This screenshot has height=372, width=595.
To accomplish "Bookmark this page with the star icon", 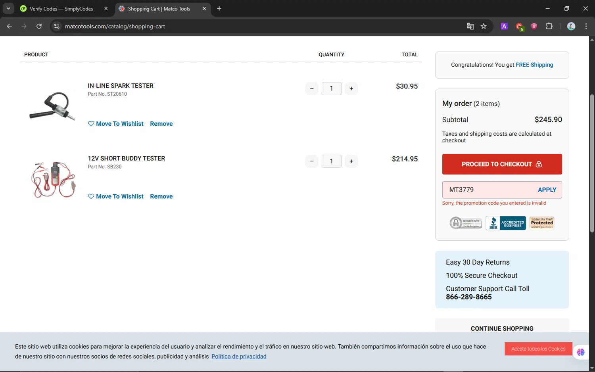I will tap(484, 26).
